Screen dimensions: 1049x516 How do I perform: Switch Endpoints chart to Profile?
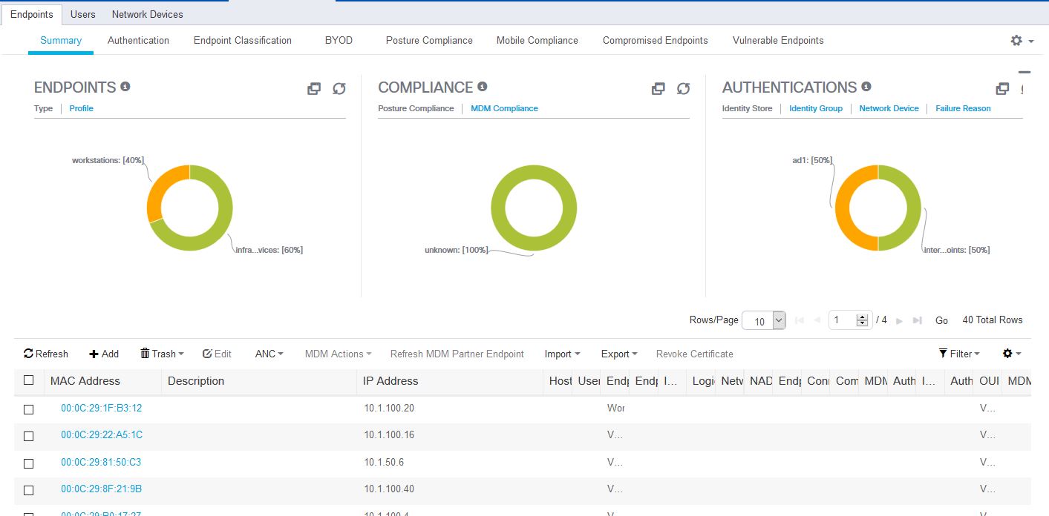82,108
